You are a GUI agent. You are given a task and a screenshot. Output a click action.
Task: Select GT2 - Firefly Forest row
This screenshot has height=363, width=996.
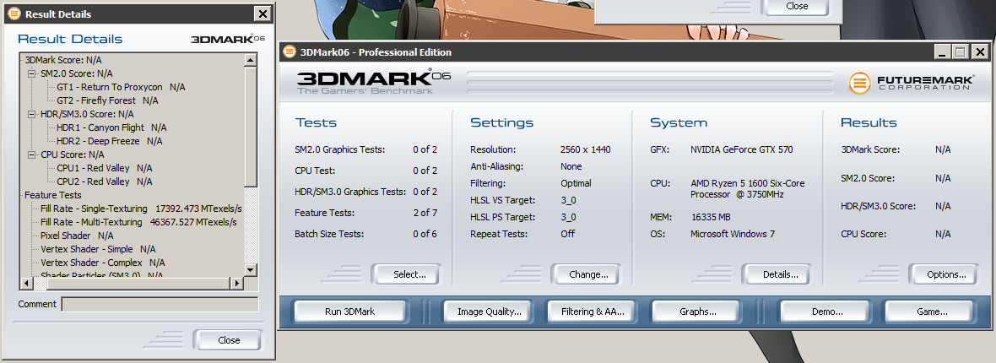(x=107, y=100)
